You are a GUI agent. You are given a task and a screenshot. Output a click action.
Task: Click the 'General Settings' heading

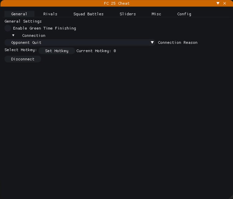click(23, 21)
